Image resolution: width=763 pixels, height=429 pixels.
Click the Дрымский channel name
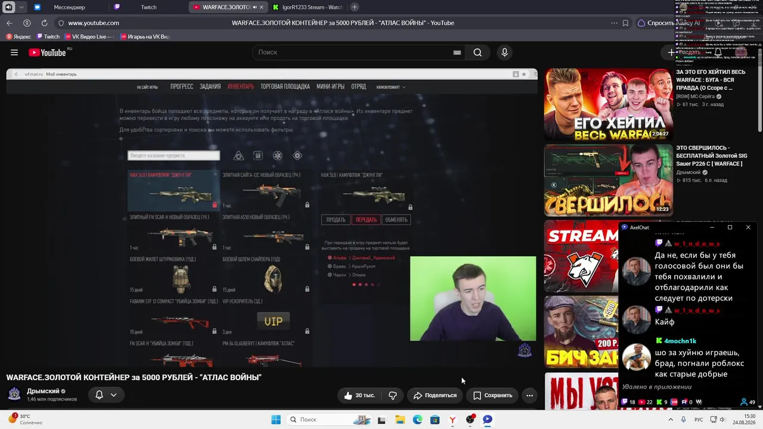(43, 391)
